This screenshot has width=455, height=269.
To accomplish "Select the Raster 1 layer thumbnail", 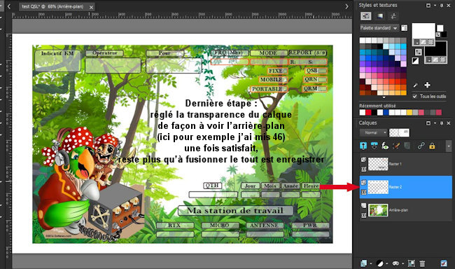I will click(378, 164).
